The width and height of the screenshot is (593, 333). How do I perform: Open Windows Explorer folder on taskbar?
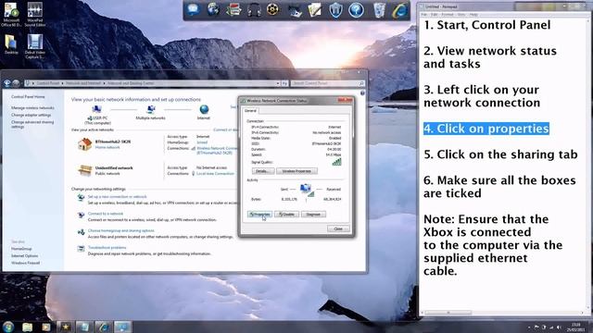point(27,327)
